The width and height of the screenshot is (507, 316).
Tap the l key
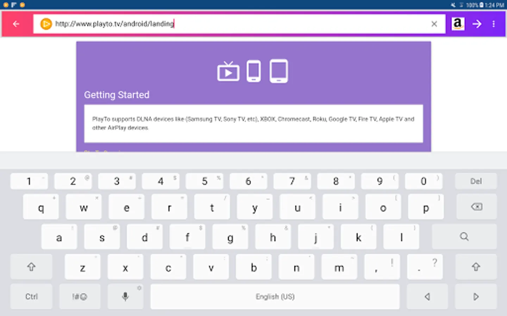pos(401,237)
